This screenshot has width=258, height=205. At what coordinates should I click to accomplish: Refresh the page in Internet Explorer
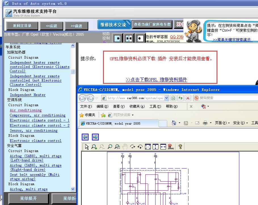[181, 98]
